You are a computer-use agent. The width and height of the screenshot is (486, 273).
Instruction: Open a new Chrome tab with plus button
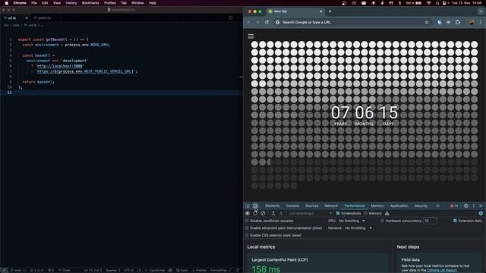330,11
